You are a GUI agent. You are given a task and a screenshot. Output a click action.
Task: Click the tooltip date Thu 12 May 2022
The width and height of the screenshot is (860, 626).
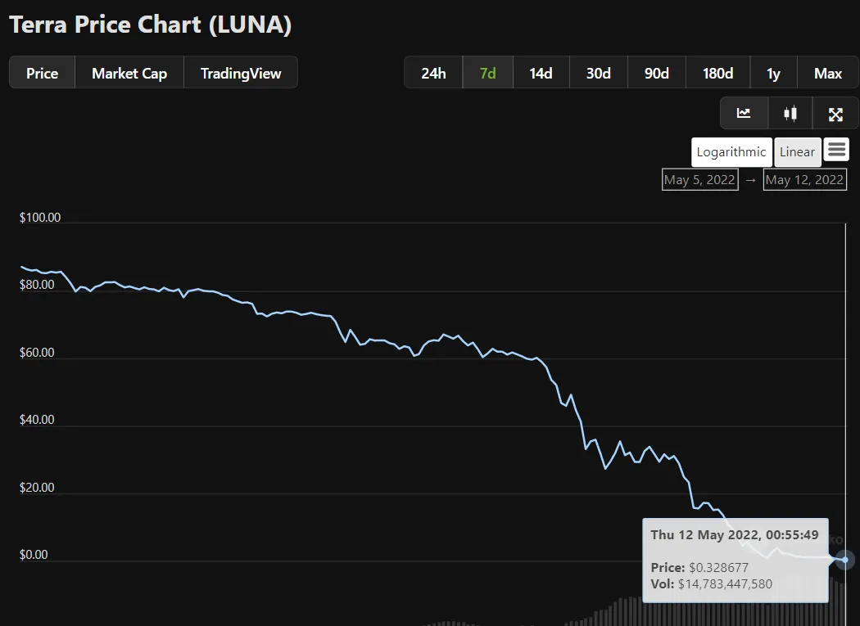click(704, 535)
